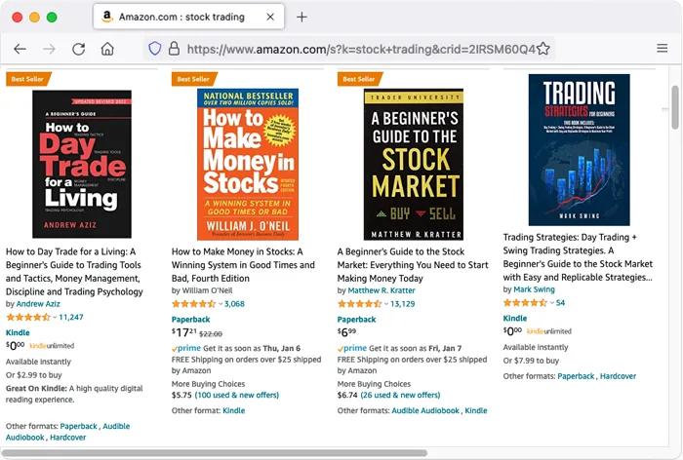Open the 11,247 ratings link
The image size is (683, 460).
point(71,318)
